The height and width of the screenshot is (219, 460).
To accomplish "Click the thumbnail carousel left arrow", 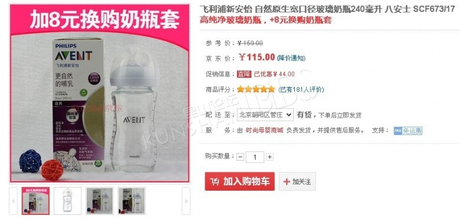I will tap(13, 201).
